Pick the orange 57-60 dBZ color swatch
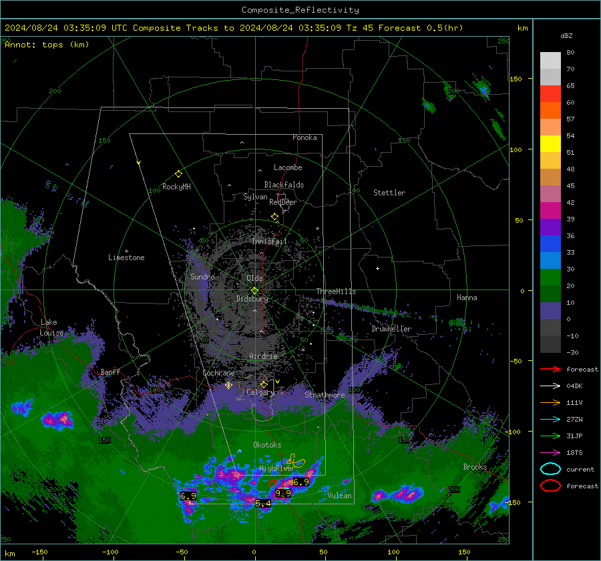 coord(550,111)
